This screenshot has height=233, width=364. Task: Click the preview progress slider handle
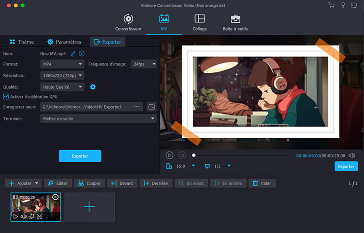(x=194, y=155)
